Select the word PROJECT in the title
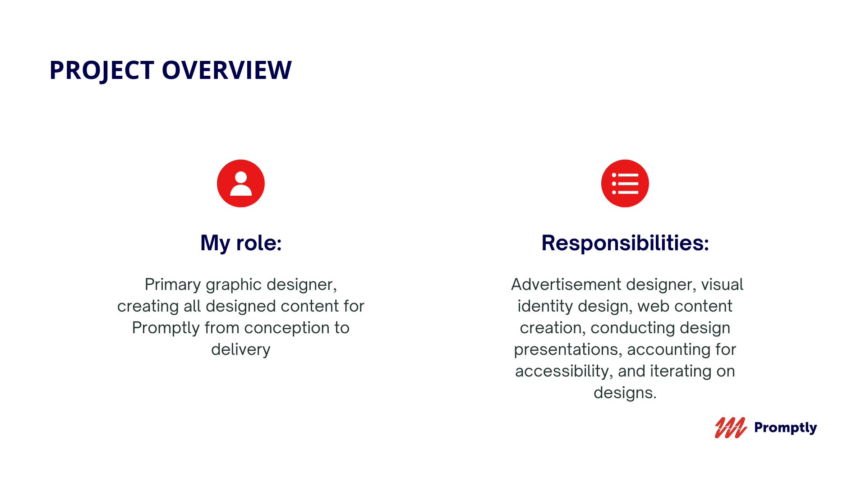This screenshot has height=487, width=866. [101, 70]
